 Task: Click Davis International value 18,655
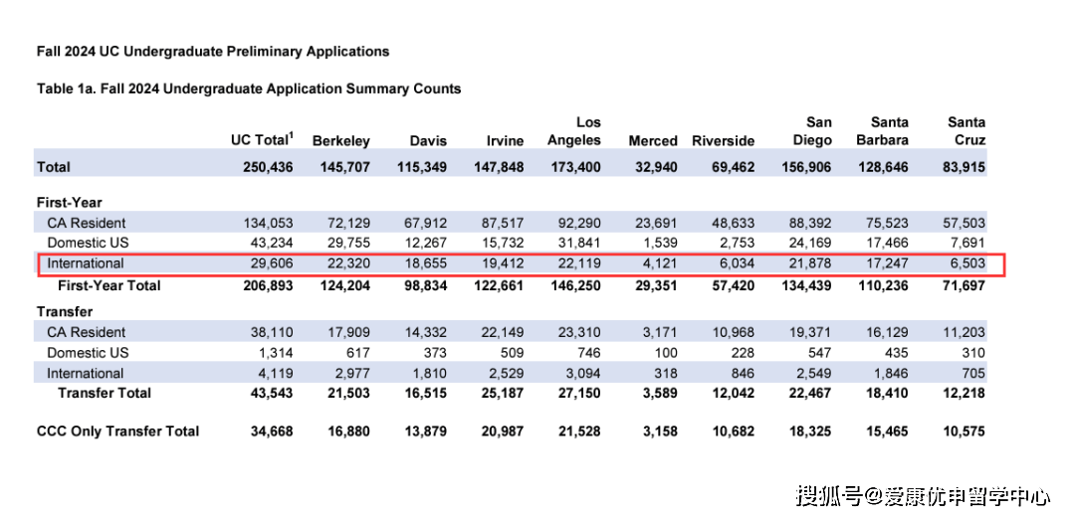[426, 262]
